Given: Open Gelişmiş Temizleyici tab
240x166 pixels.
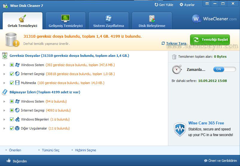Looking at the screenshot, I should click(x=65, y=21).
